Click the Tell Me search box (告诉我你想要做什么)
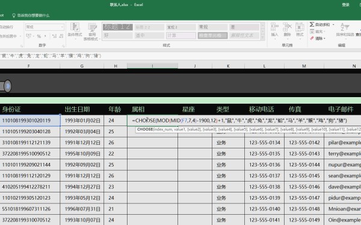The width and height of the screenshot is (361, 225). [x=33, y=16]
